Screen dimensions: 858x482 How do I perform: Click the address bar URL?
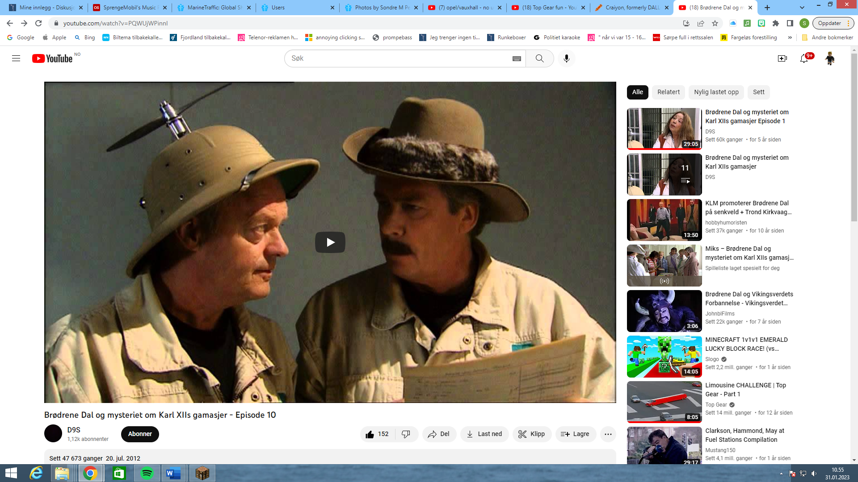(x=115, y=23)
